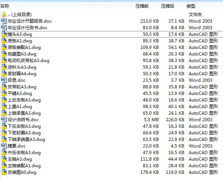Click the 119.0 KB compressed size
Viewport: 223px width, 180px height.
pos(175,172)
